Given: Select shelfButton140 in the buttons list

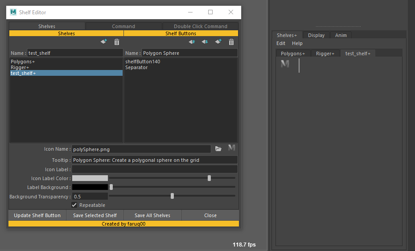Looking at the screenshot, I should (181, 62).
